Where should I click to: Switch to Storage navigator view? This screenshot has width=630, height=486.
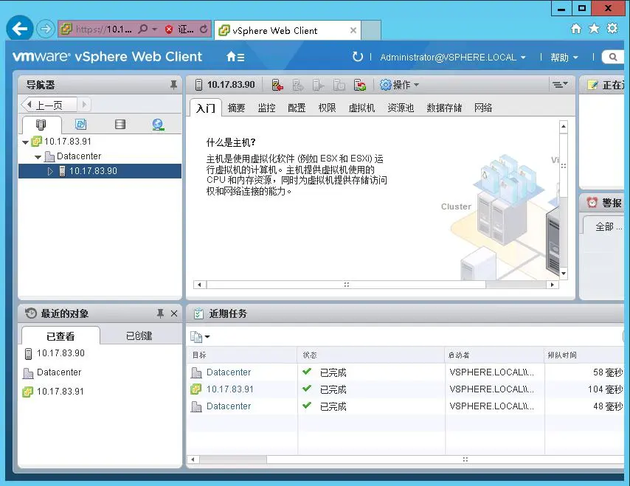120,125
